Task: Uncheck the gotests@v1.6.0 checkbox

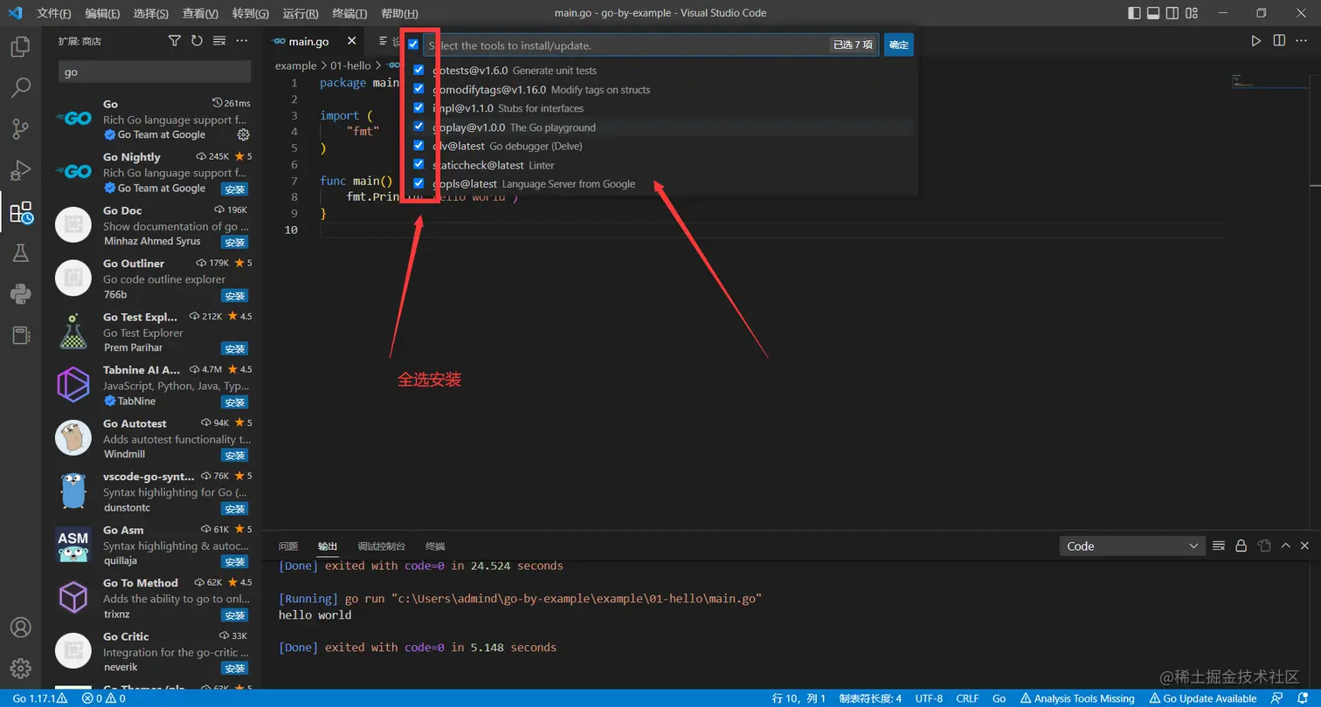Action: click(x=419, y=70)
